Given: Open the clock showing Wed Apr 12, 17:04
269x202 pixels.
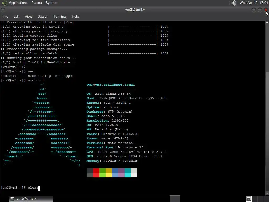Looking at the screenshot, I should pos(254,3).
